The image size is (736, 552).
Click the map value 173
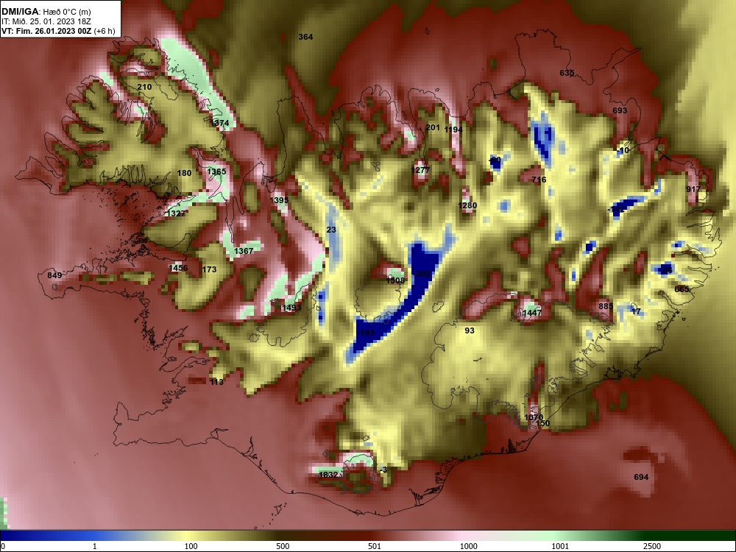click(x=209, y=270)
